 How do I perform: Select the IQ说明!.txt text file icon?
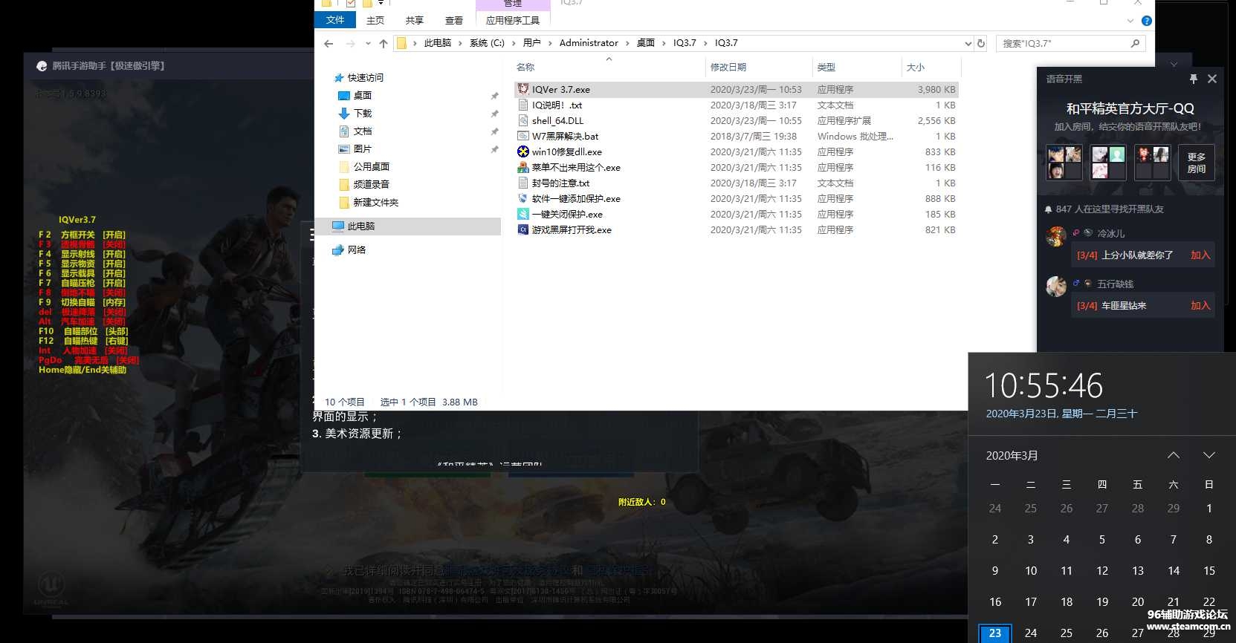point(523,105)
